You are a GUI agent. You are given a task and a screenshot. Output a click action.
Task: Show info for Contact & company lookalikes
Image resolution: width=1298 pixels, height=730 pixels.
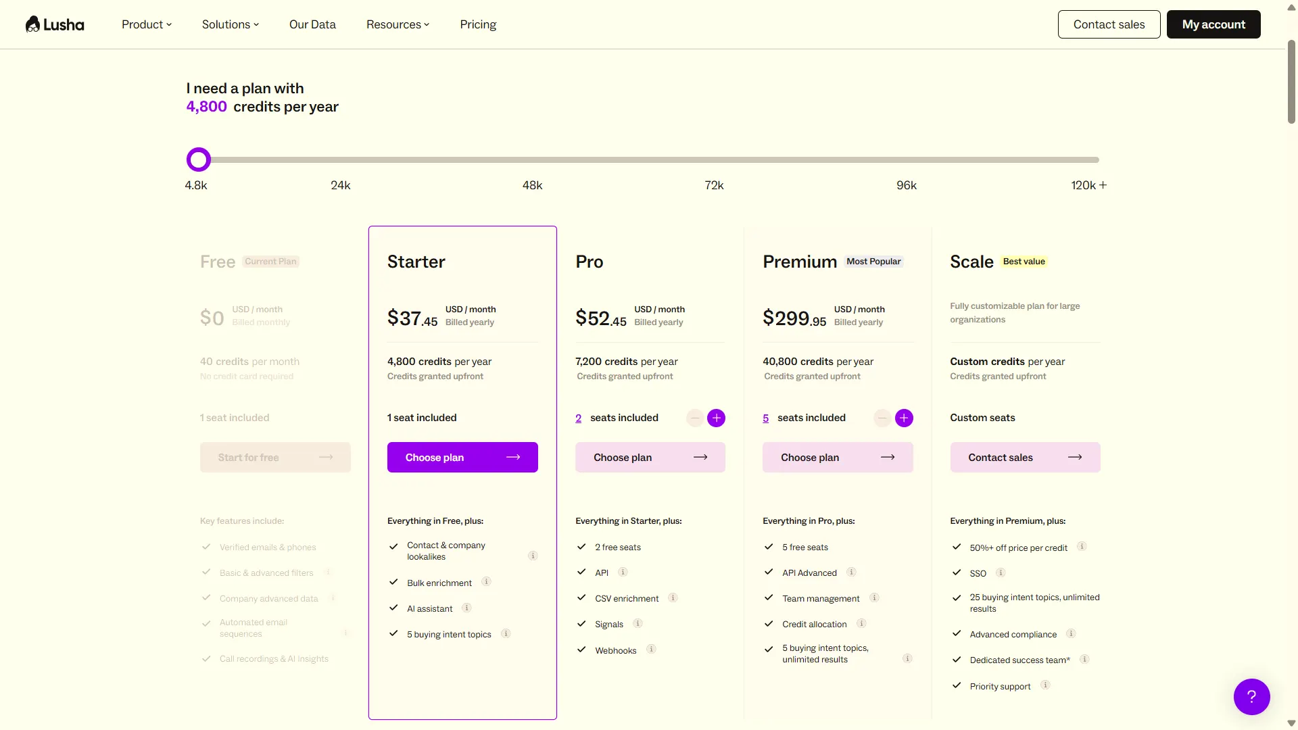pos(533,556)
